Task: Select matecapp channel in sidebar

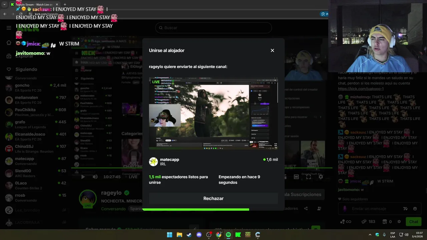Action: (x=36, y=161)
